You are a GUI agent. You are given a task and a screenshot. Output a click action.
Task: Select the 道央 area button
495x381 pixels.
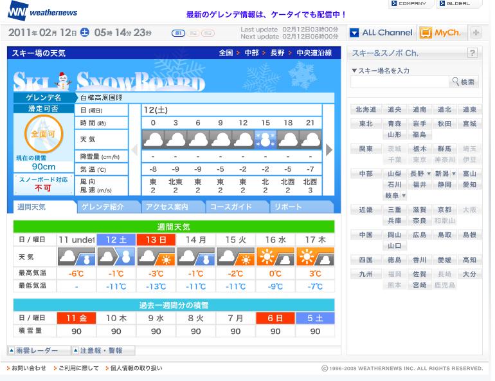[x=394, y=109]
